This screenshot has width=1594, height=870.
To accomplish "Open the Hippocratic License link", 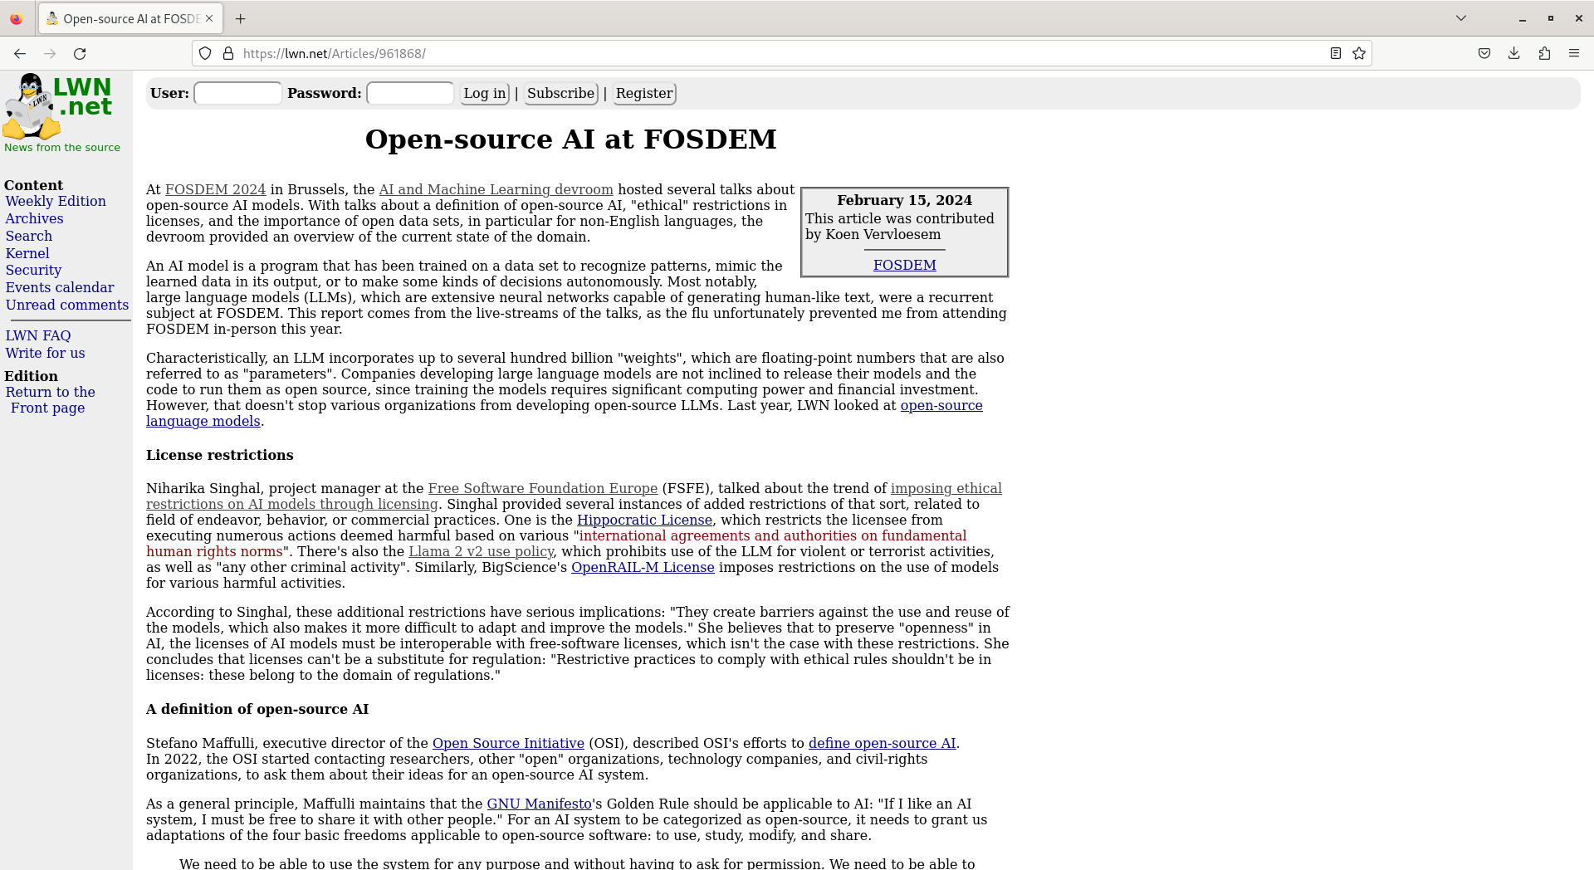I will [x=644, y=520].
